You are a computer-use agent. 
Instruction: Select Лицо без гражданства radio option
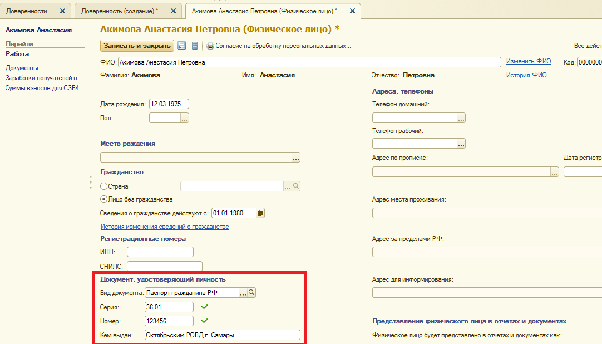point(103,199)
